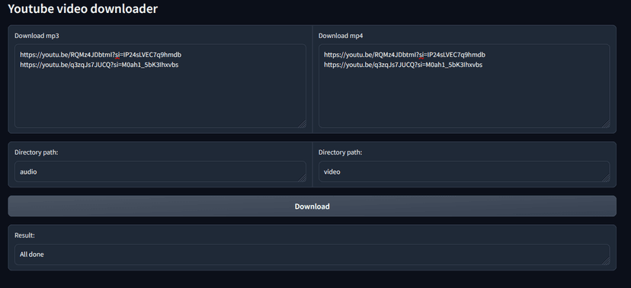Click inside the Result text box
The height and width of the screenshot is (288, 631).
(x=312, y=254)
